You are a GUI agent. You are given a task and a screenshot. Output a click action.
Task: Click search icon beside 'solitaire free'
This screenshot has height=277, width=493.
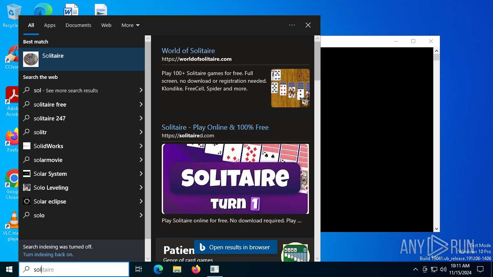point(27,104)
